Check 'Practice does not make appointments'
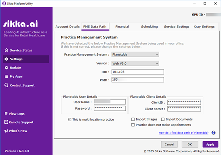 coord(133,125)
